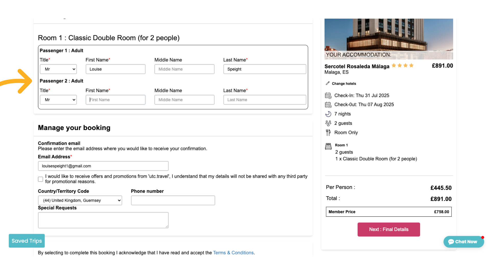The width and height of the screenshot is (490, 275).
Task: Select the Check-In calendar icon
Action: 328,95
